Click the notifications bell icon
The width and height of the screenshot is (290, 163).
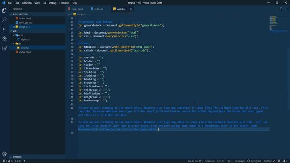285,161
